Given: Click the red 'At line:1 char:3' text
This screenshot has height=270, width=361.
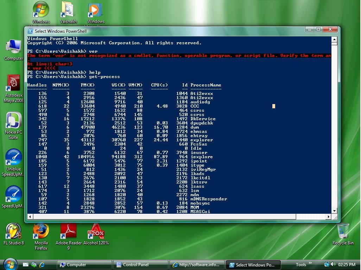Looking at the screenshot, I should (x=50, y=64).
